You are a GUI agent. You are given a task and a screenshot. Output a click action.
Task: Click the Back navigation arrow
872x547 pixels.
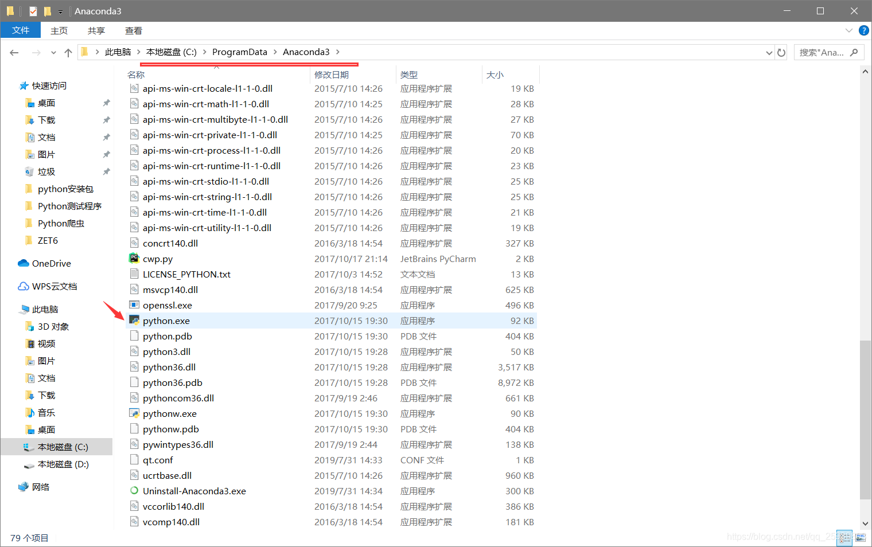click(x=14, y=53)
